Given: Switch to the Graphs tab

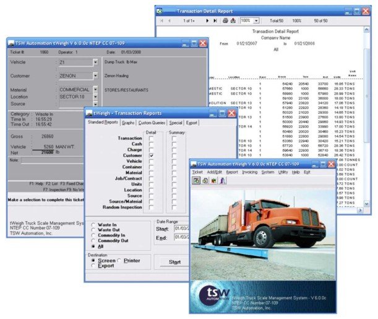Looking at the screenshot, I should (x=128, y=123).
